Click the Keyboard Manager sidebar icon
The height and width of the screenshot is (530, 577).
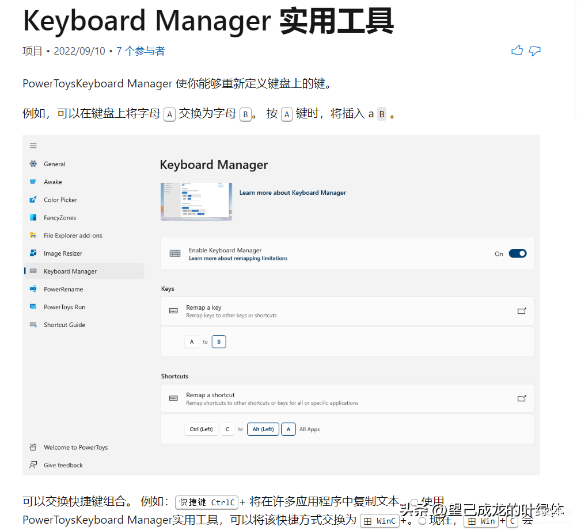(x=33, y=271)
